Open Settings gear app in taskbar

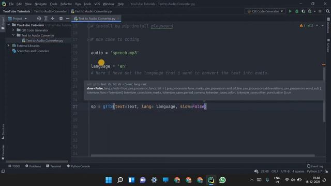pos(154,180)
